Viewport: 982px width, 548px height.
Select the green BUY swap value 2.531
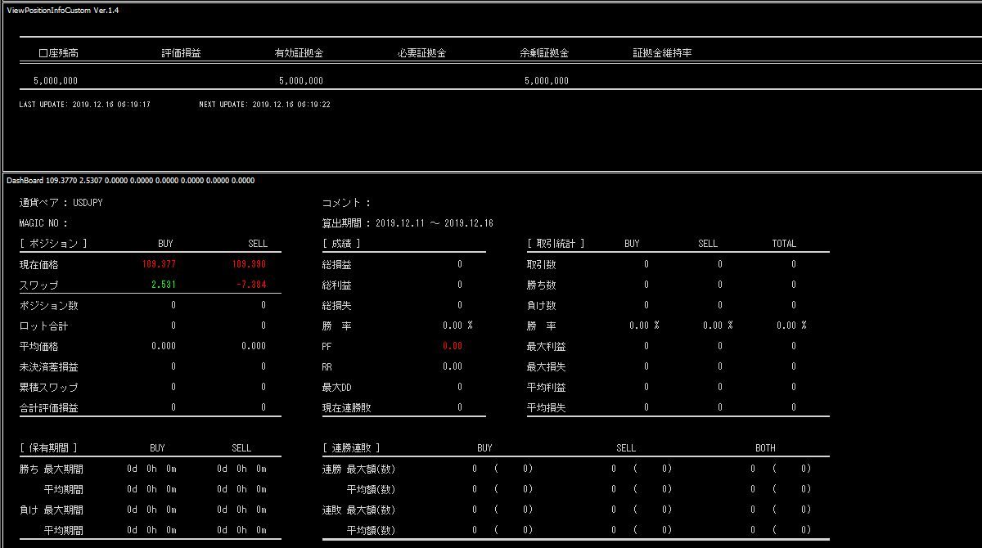tap(163, 285)
